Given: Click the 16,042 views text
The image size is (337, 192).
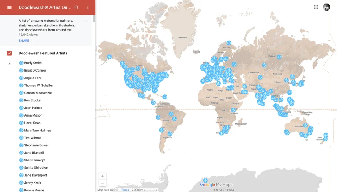Looking at the screenshot, I should [x=28, y=35].
